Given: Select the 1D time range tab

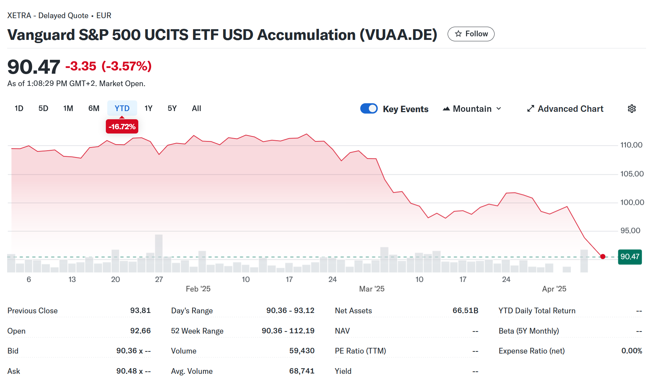Looking at the screenshot, I should [19, 108].
